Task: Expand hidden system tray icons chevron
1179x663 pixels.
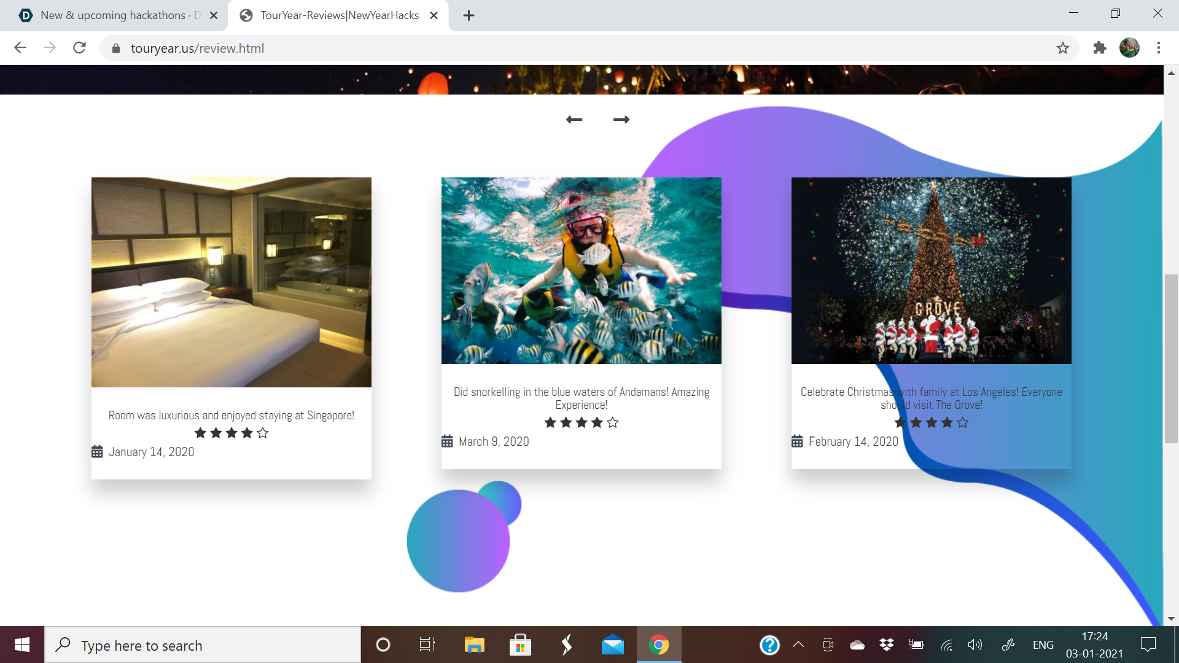Action: click(798, 645)
